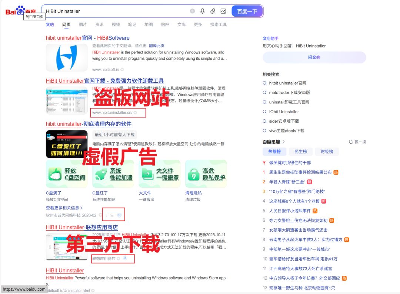Click in the HiBit Uninstaller search input field
This screenshot has height=294, width=400.
click(x=116, y=11)
